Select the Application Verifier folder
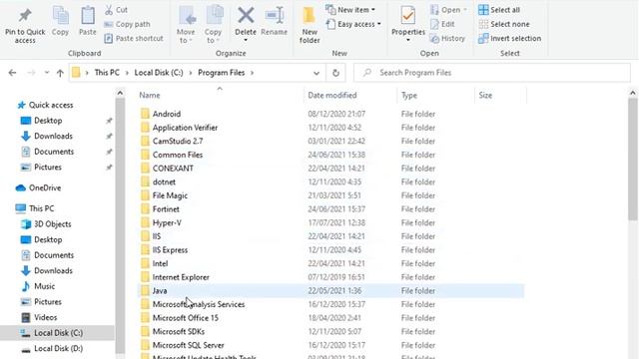Image resolution: width=639 pixels, height=359 pixels. pyautogui.click(x=180, y=128)
